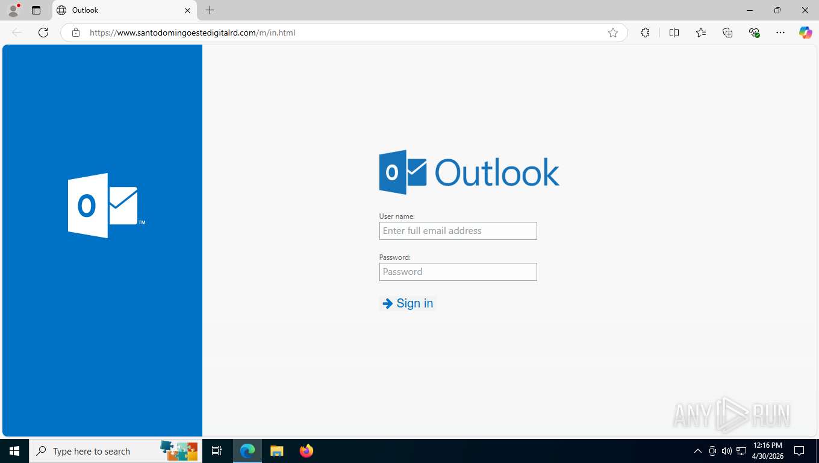The image size is (819, 463).
Task: Click the address bar URL
Action: pyautogui.click(x=193, y=33)
